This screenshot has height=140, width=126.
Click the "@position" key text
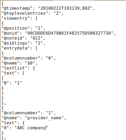pyautogui.click(x=16, y=28)
